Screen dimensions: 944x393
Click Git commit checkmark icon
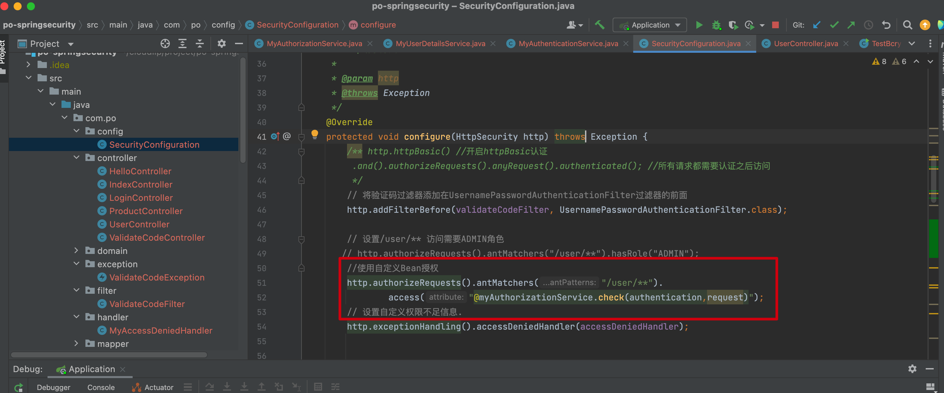coord(834,25)
